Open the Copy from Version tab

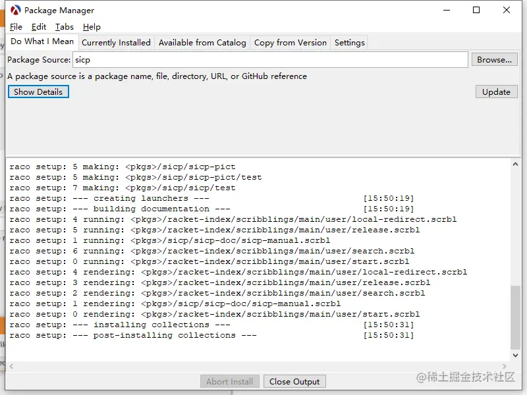(x=290, y=43)
